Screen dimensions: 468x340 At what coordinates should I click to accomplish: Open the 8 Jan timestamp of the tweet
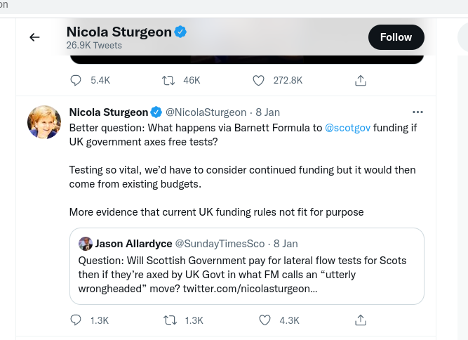[x=268, y=112]
